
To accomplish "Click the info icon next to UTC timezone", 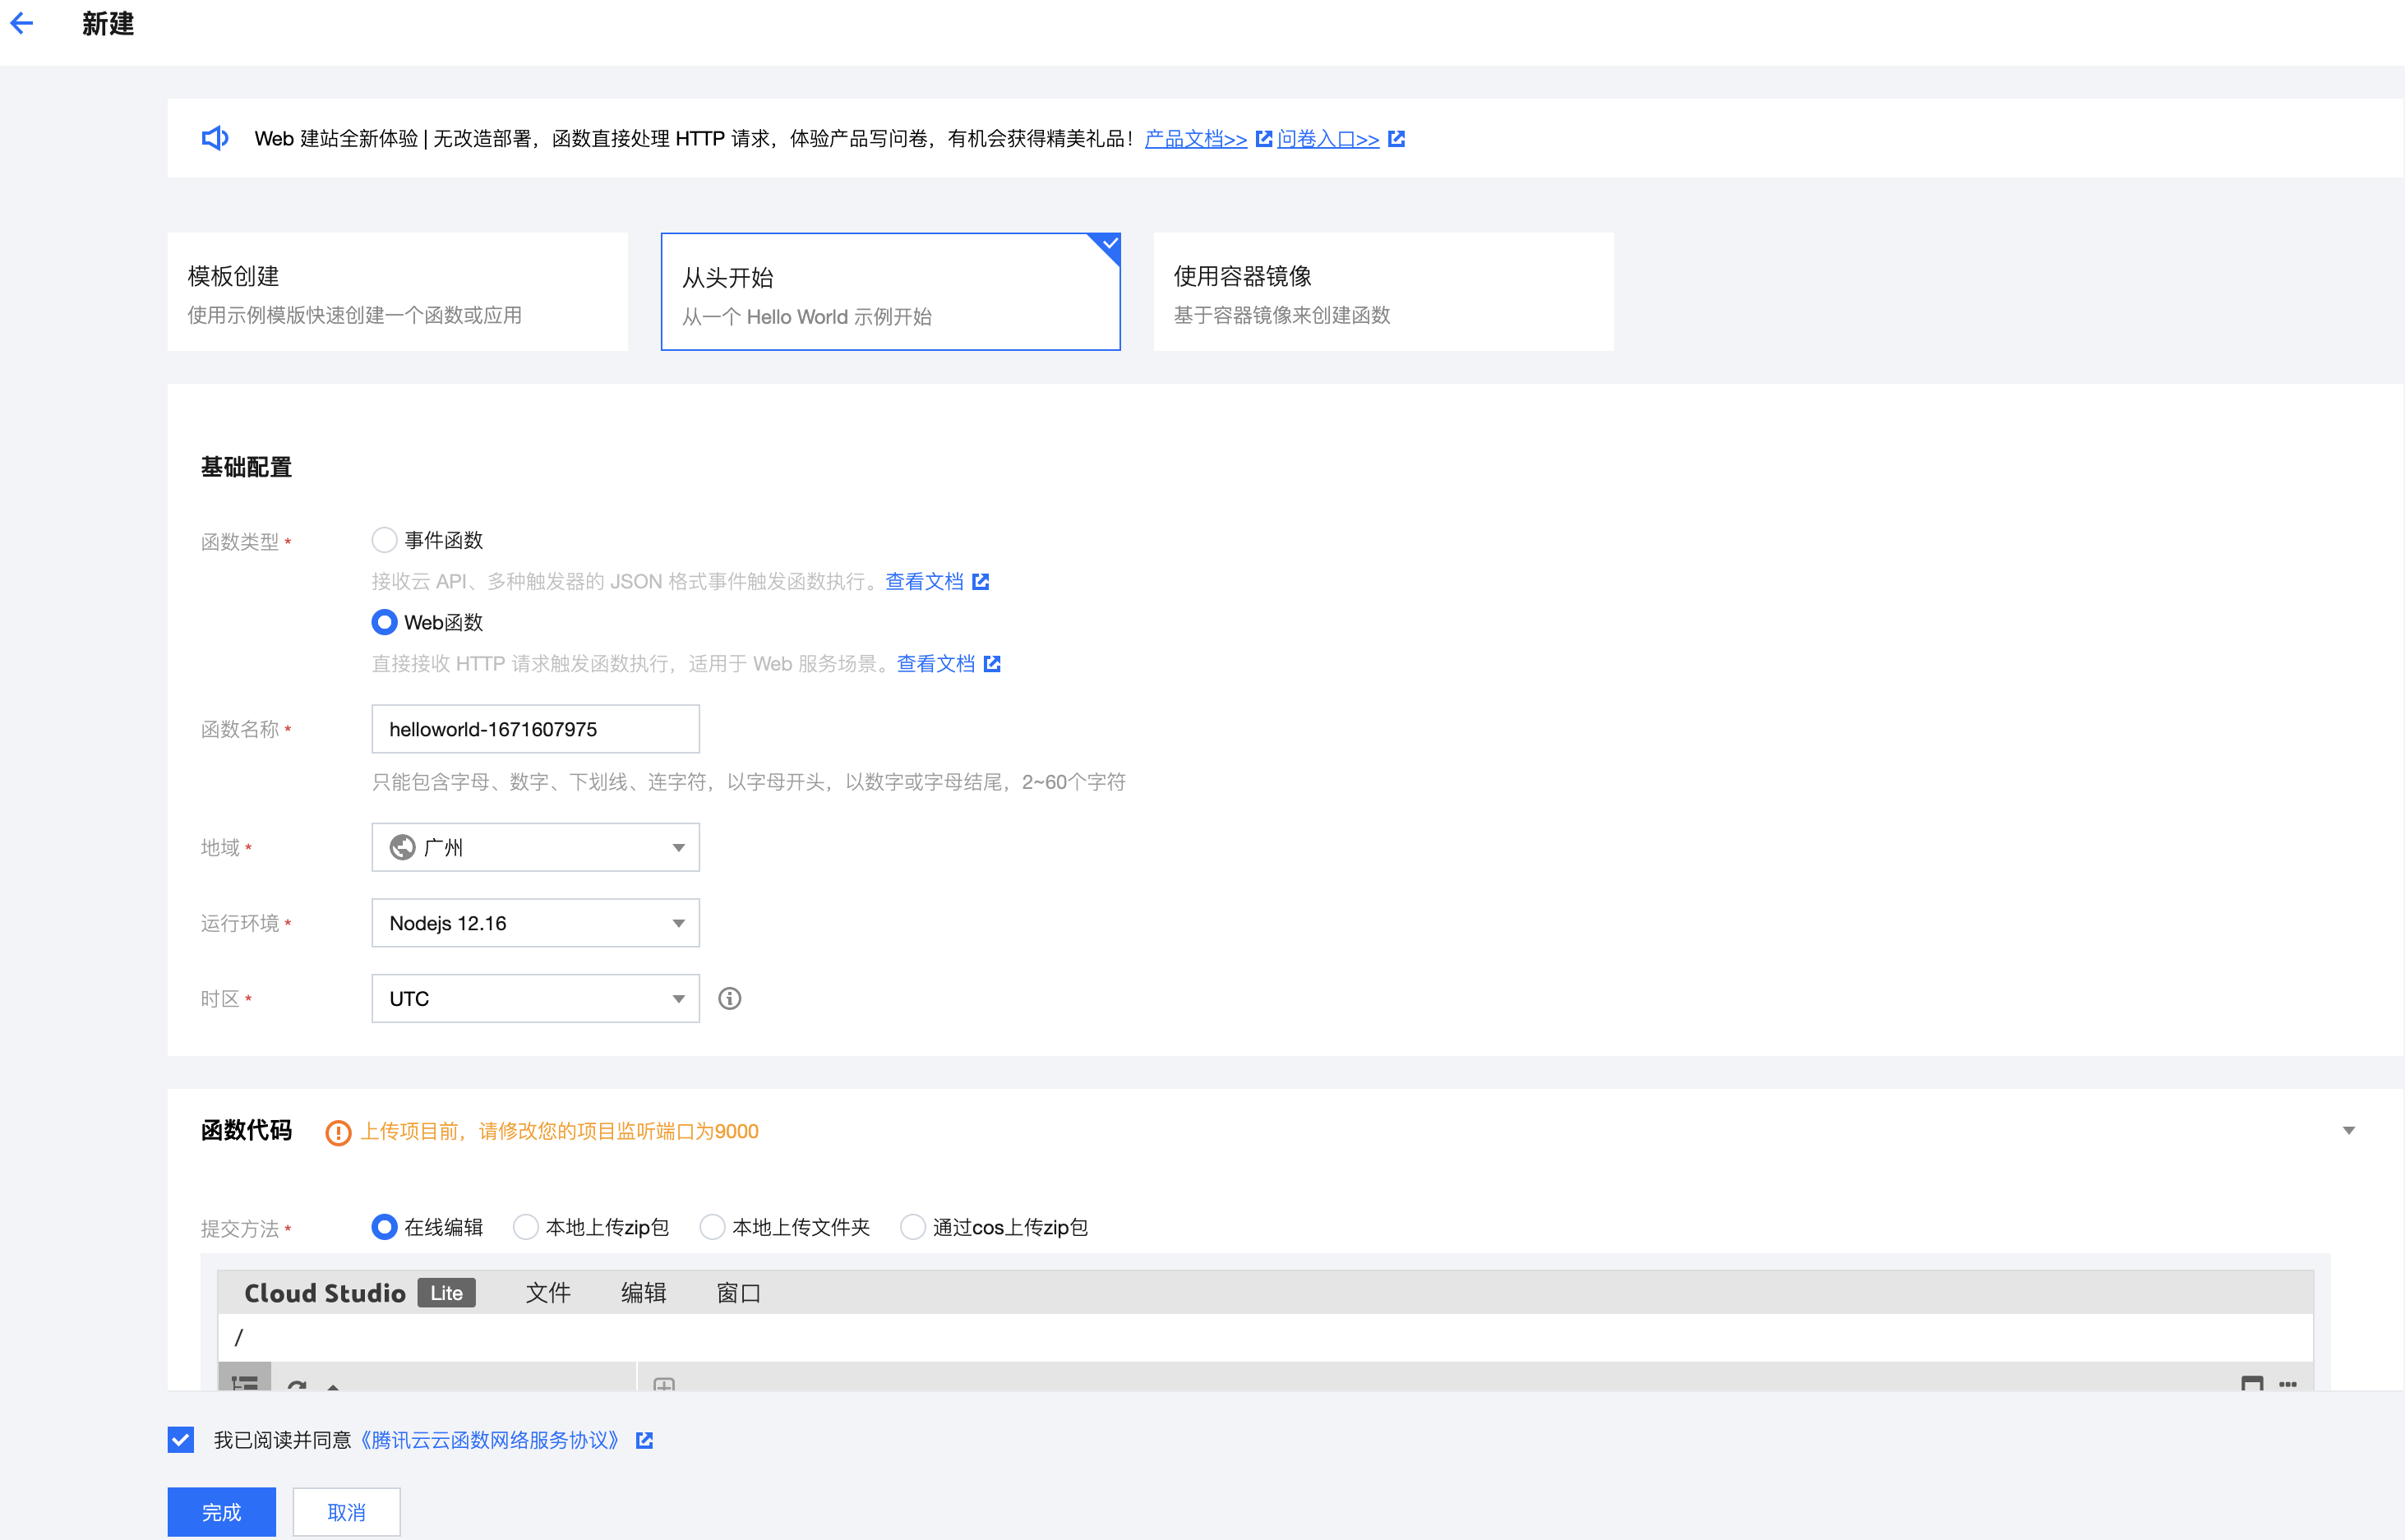I will pyautogui.click(x=730, y=998).
